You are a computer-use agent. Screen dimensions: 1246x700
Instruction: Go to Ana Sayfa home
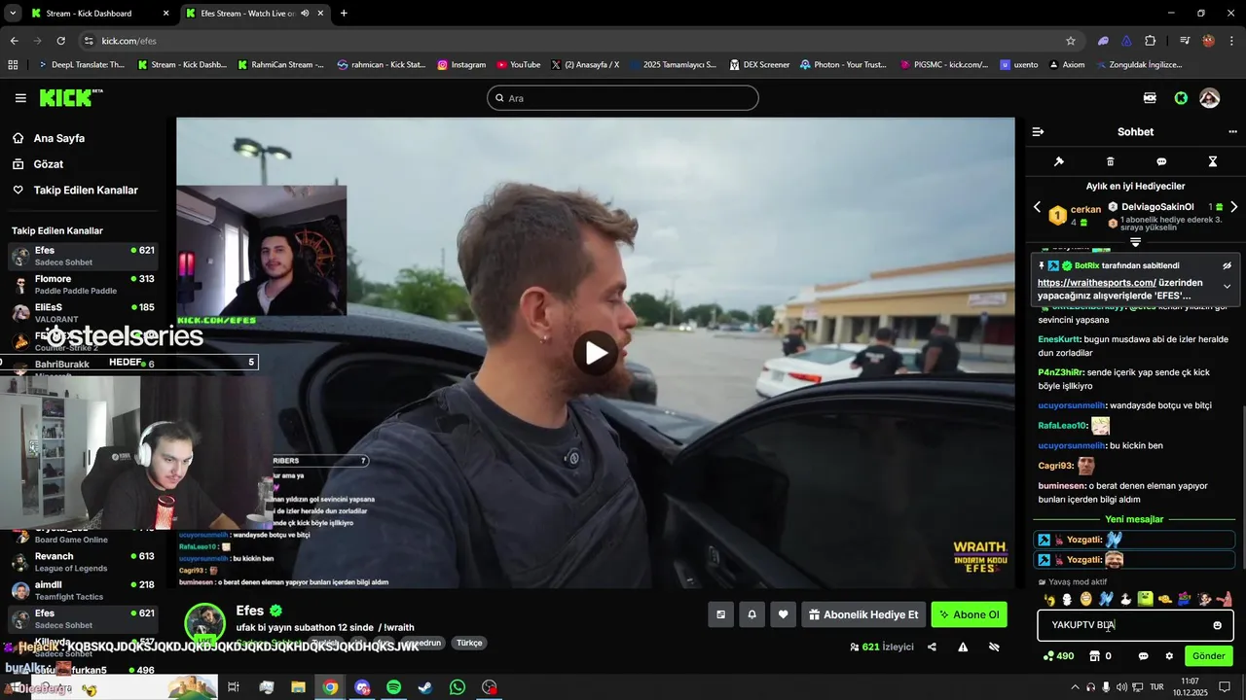(59, 138)
